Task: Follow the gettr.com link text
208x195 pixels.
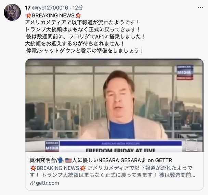Action: [x=48, y=183]
